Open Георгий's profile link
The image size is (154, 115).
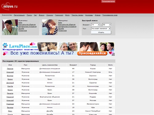(x=10, y=97)
